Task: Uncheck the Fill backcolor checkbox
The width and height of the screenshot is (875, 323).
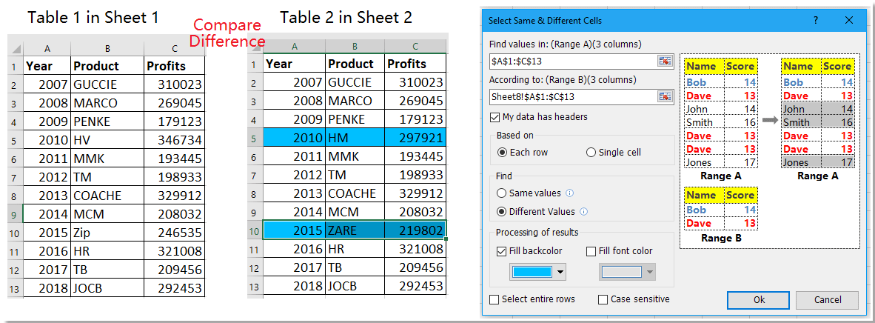Action: 501,252
